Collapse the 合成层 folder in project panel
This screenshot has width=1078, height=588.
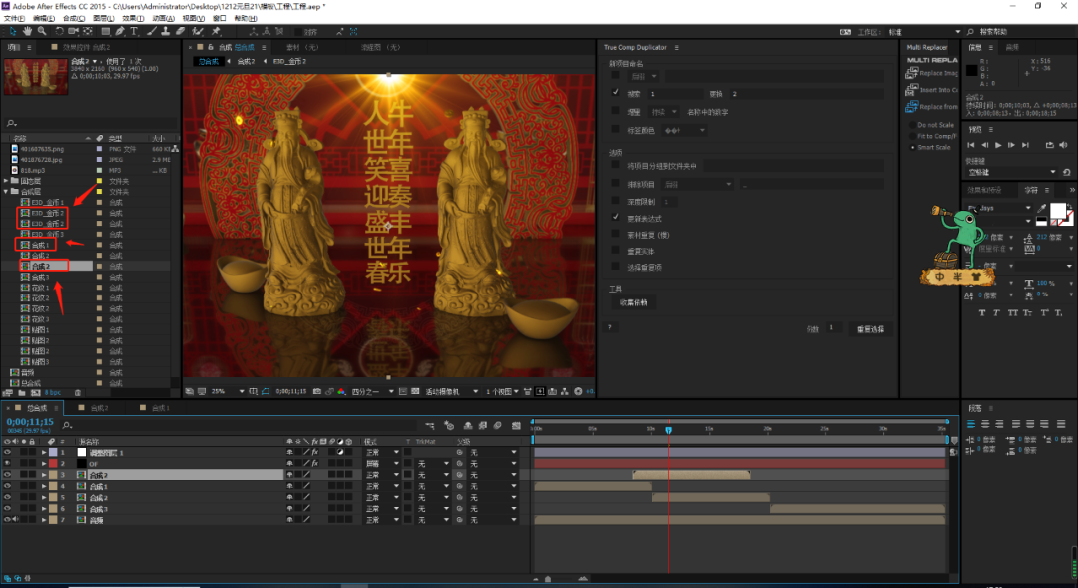click(x=6, y=192)
